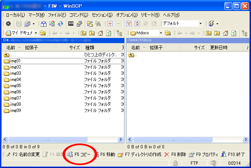The image size is (251, 168).
Task: Open the デフォルト transfer settings dropdown
Action: click(200, 24)
